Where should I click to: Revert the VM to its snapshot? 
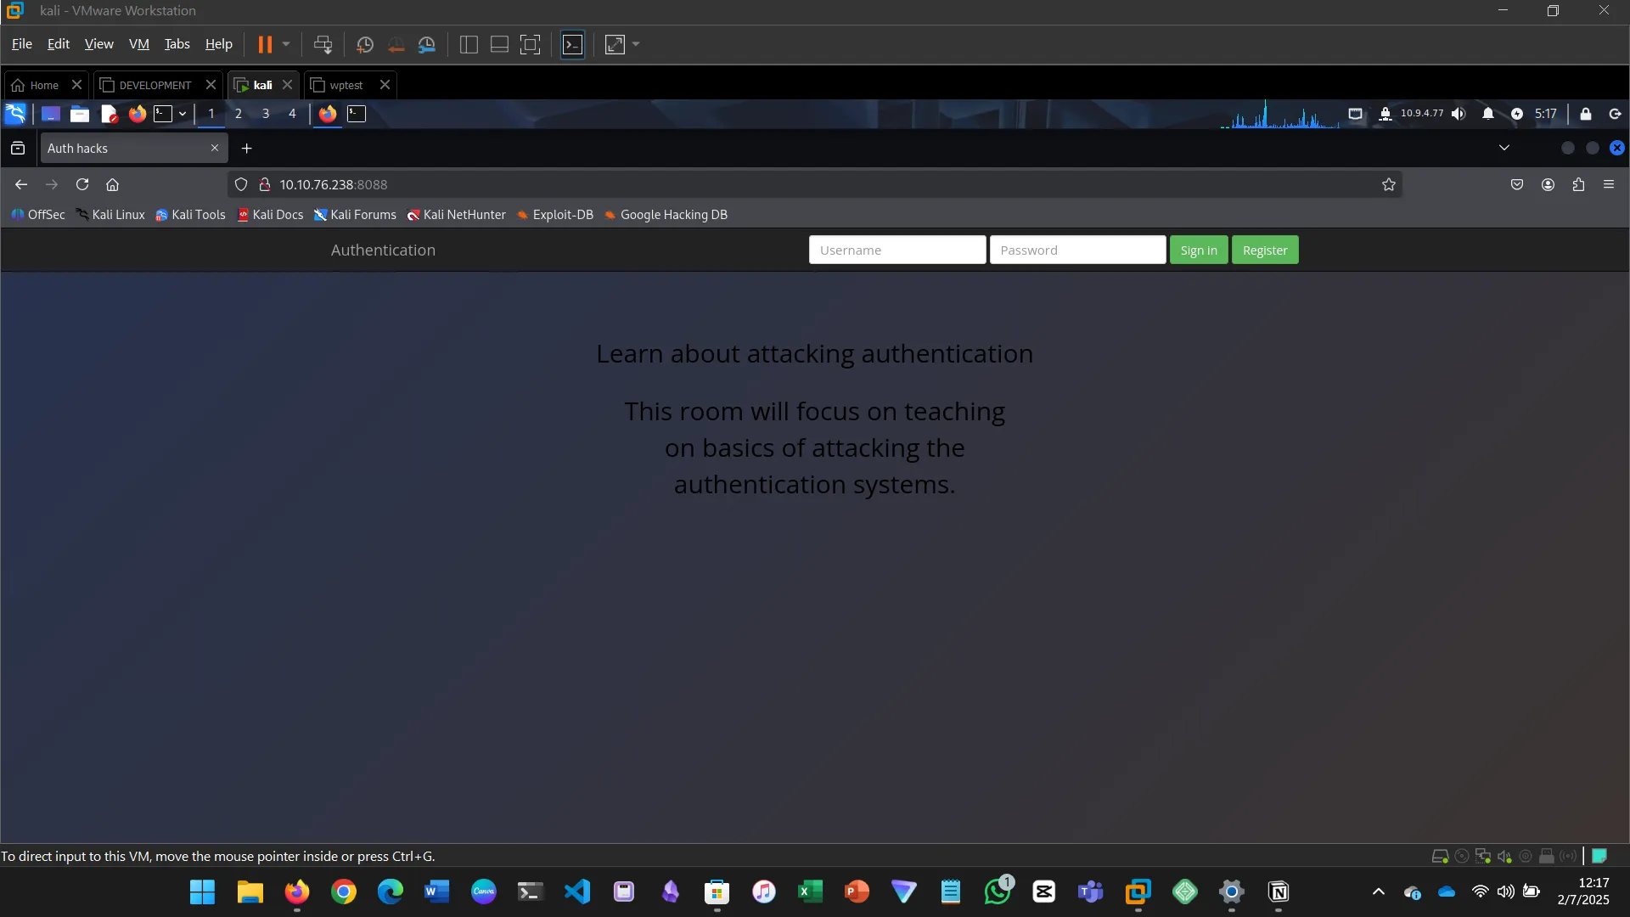[x=396, y=44]
